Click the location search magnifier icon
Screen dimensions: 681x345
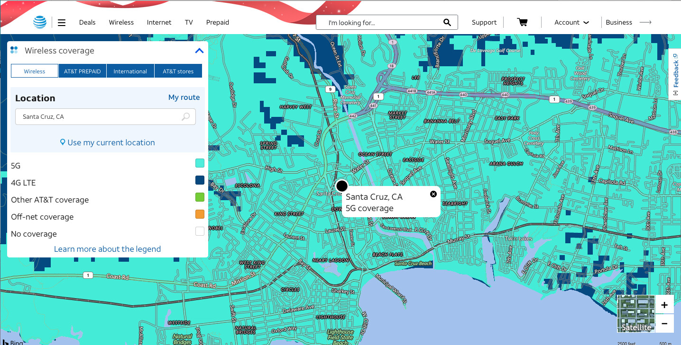(x=186, y=116)
